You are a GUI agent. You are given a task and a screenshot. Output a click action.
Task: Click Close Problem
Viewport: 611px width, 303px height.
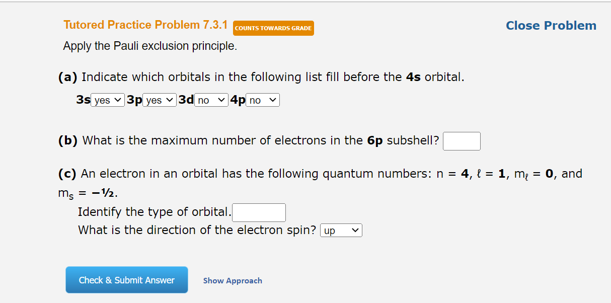(551, 25)
